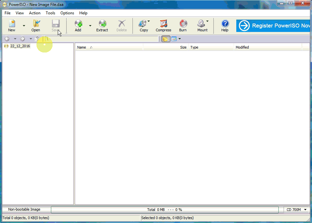
Task: Click the Compress toolbar icon
Action: [163, 25]
